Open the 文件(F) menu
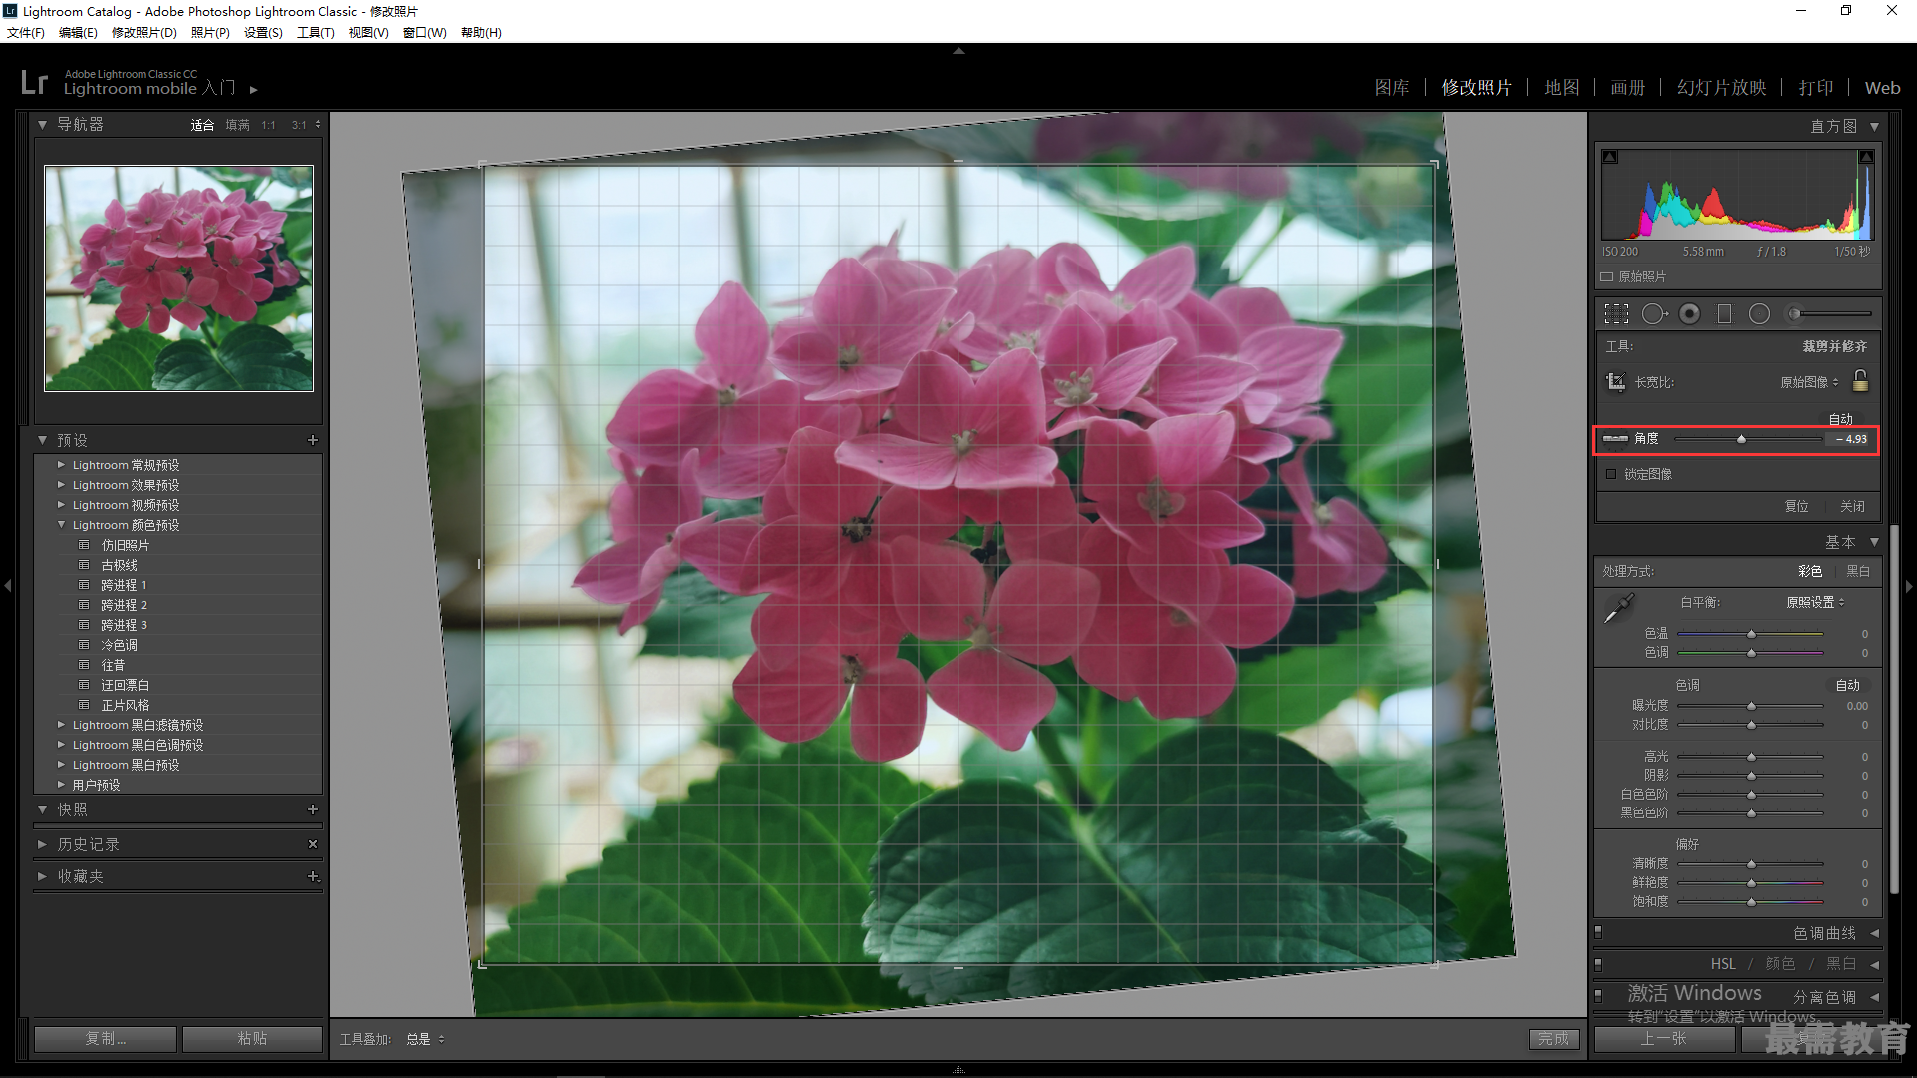Screen dimensions: 1917x1078 [26, 33]
